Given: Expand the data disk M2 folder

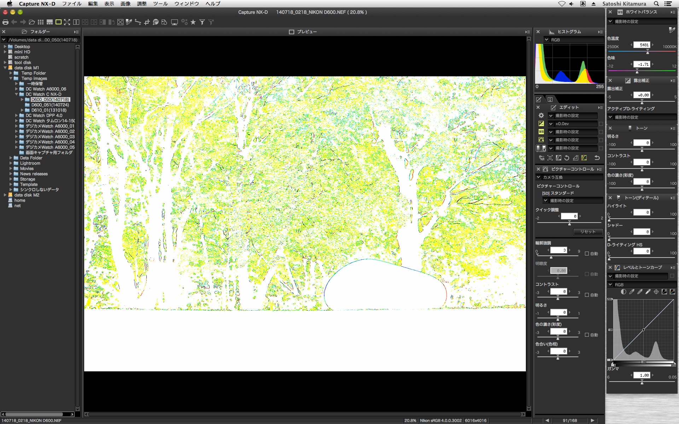Looking at the screenshot, I should pos(5,195).
